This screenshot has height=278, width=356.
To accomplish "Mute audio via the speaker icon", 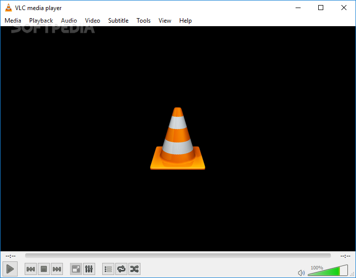I will (301, 272).
